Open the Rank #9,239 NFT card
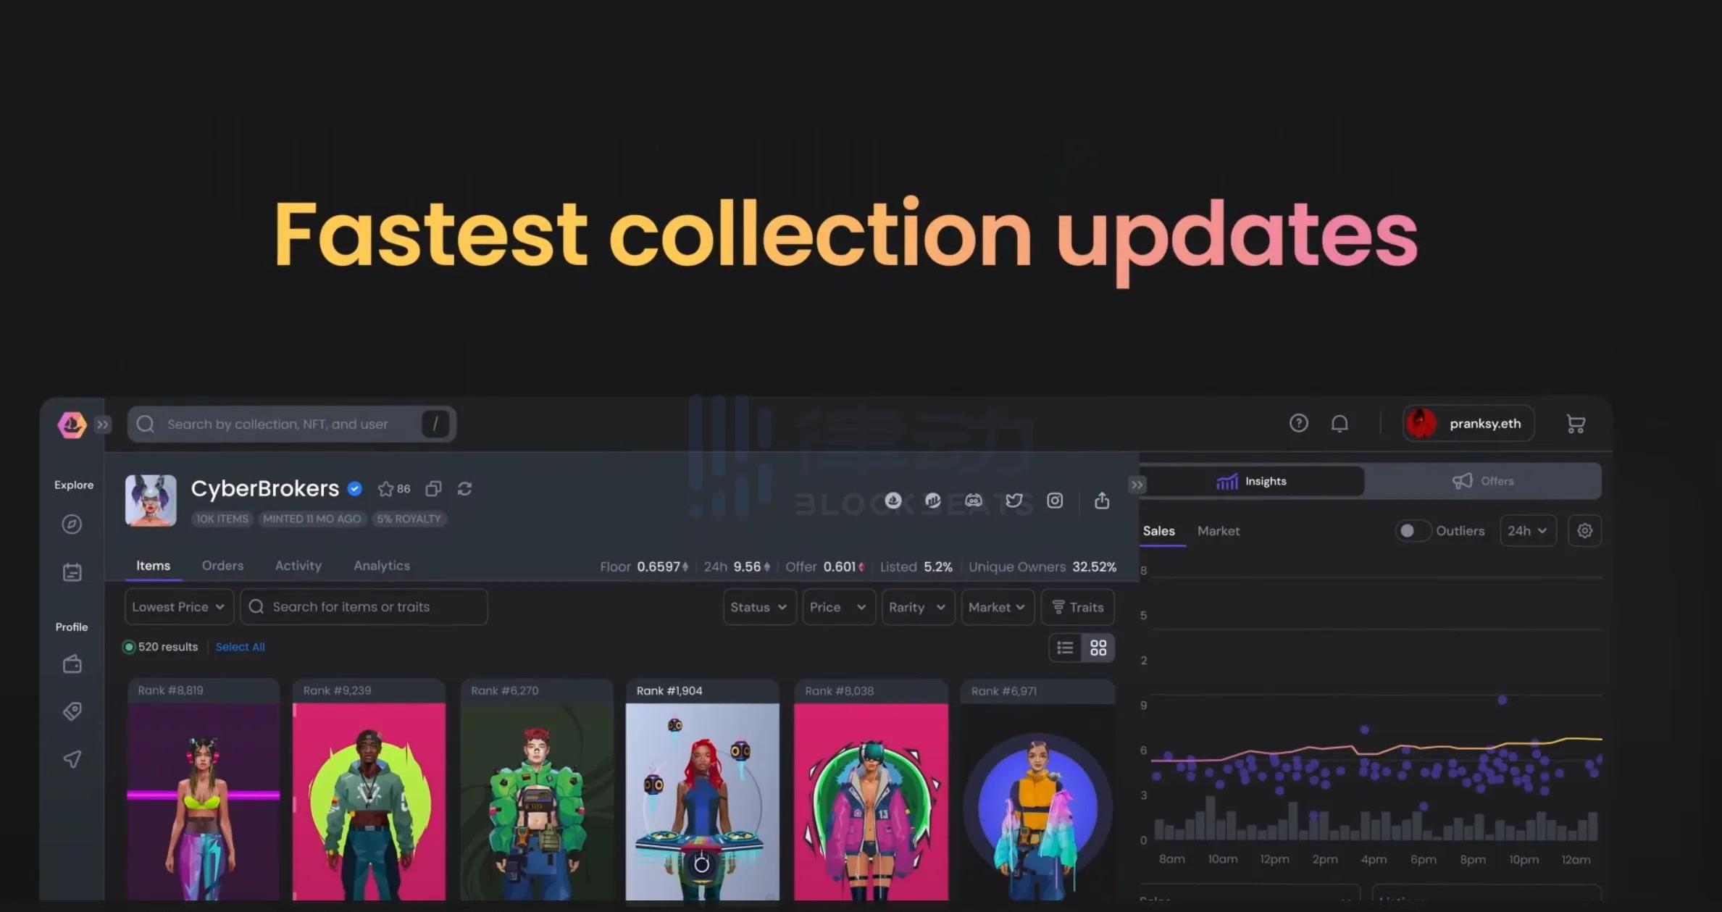Viewport: 1722px width, 912px height. (369, 790)
